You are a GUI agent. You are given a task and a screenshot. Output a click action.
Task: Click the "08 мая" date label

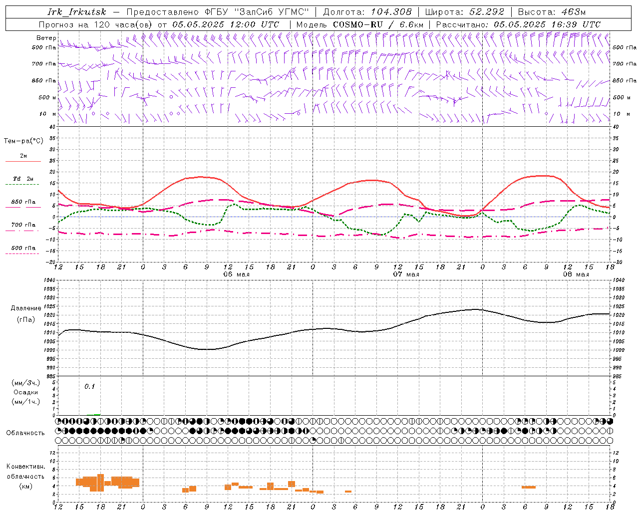click(576, 274)
